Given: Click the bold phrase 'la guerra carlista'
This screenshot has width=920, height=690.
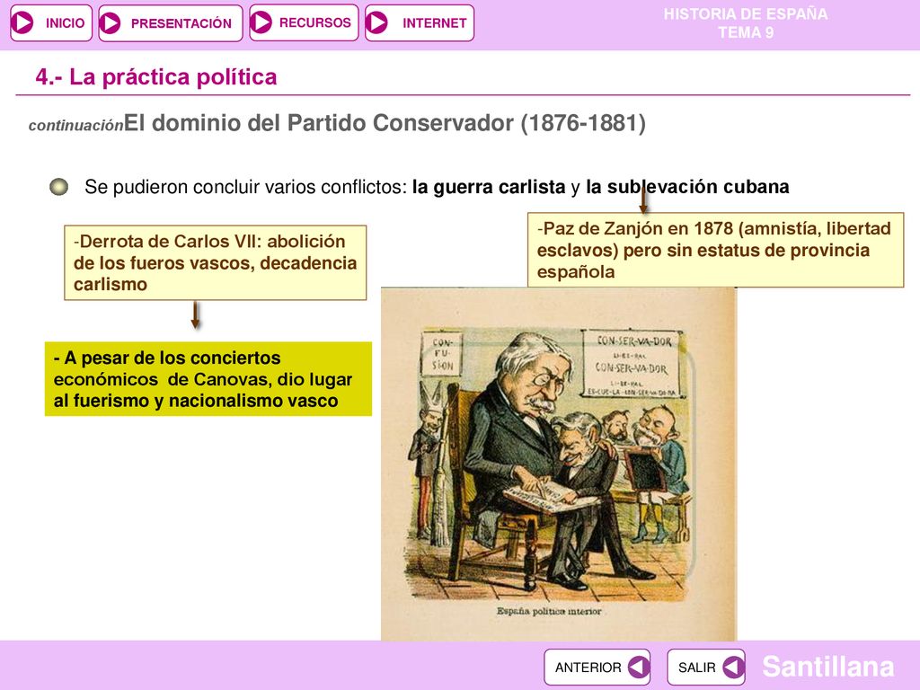Looking at the screenshot, I should pyautogui.click(x=489, y=187).
